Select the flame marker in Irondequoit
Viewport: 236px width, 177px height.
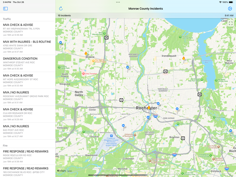click(183, 58)
